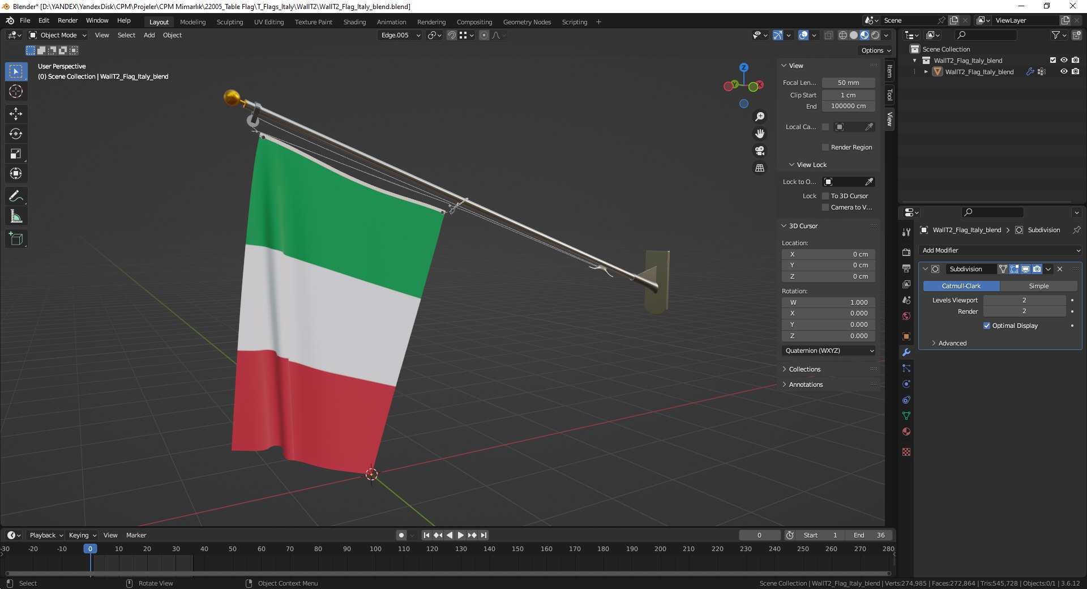Image resolution: width=1087 pixels, height=589 pixels.
Task: Expand the Collections panel
Action: (804, 369)
